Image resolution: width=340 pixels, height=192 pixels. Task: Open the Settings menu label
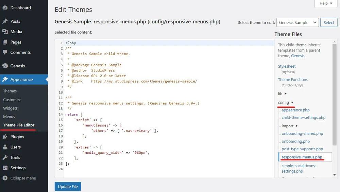tap(18, 168)
